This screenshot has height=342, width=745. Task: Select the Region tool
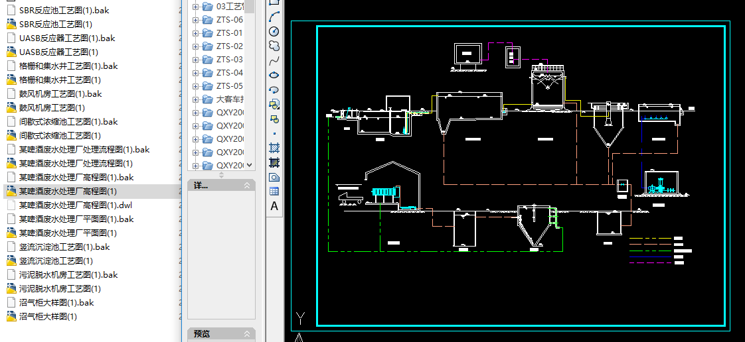pyautogui.click(x=274, y=177)
